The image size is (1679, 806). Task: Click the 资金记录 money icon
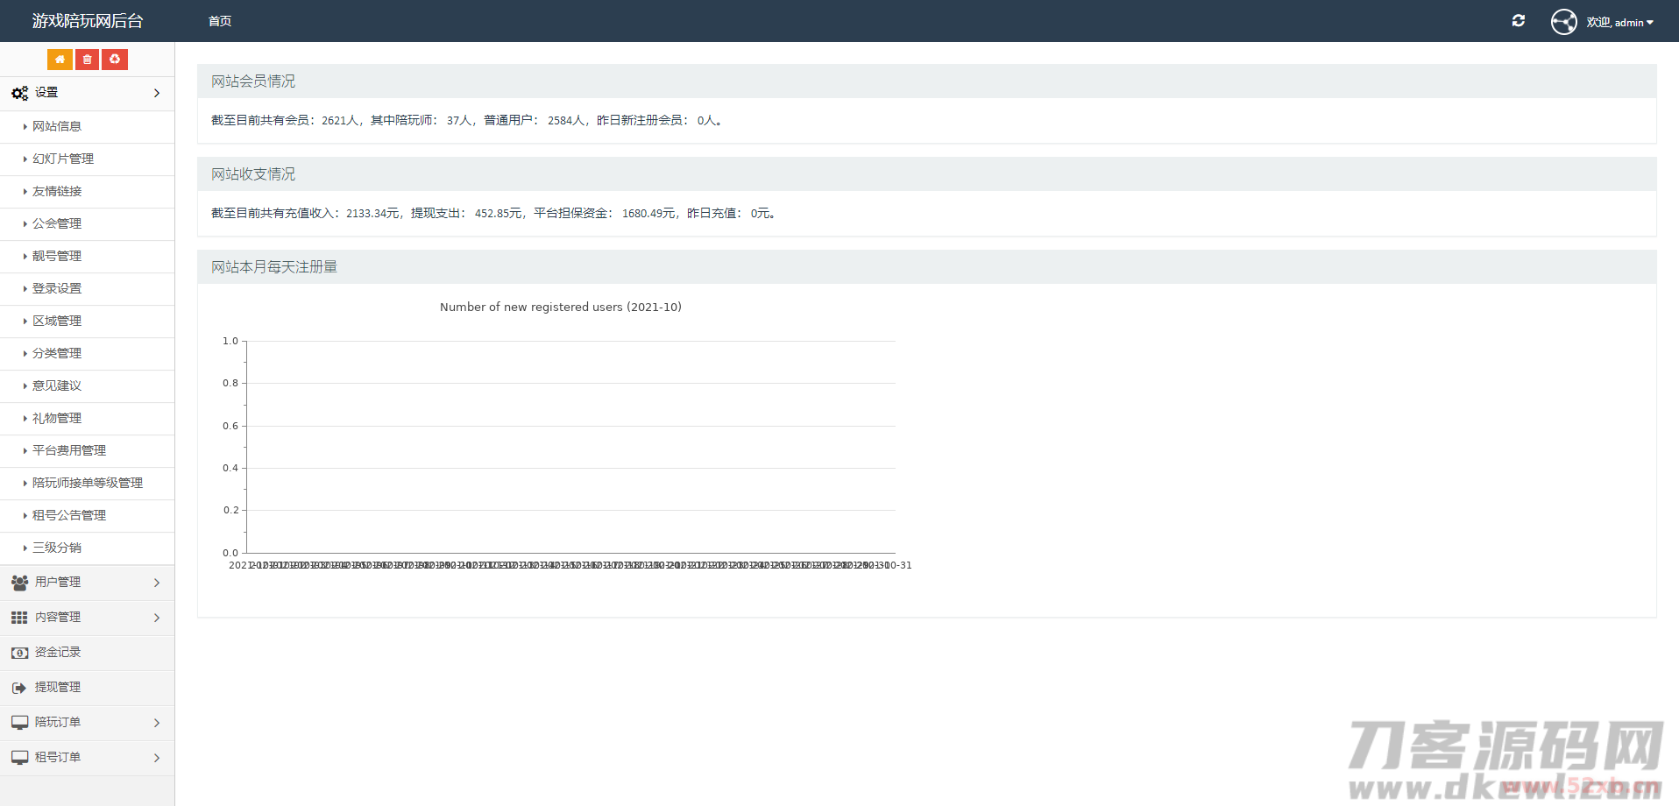(x=19, y=653)
